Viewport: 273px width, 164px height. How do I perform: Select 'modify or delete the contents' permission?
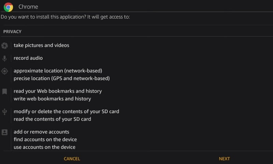click(x=66, y=111)
